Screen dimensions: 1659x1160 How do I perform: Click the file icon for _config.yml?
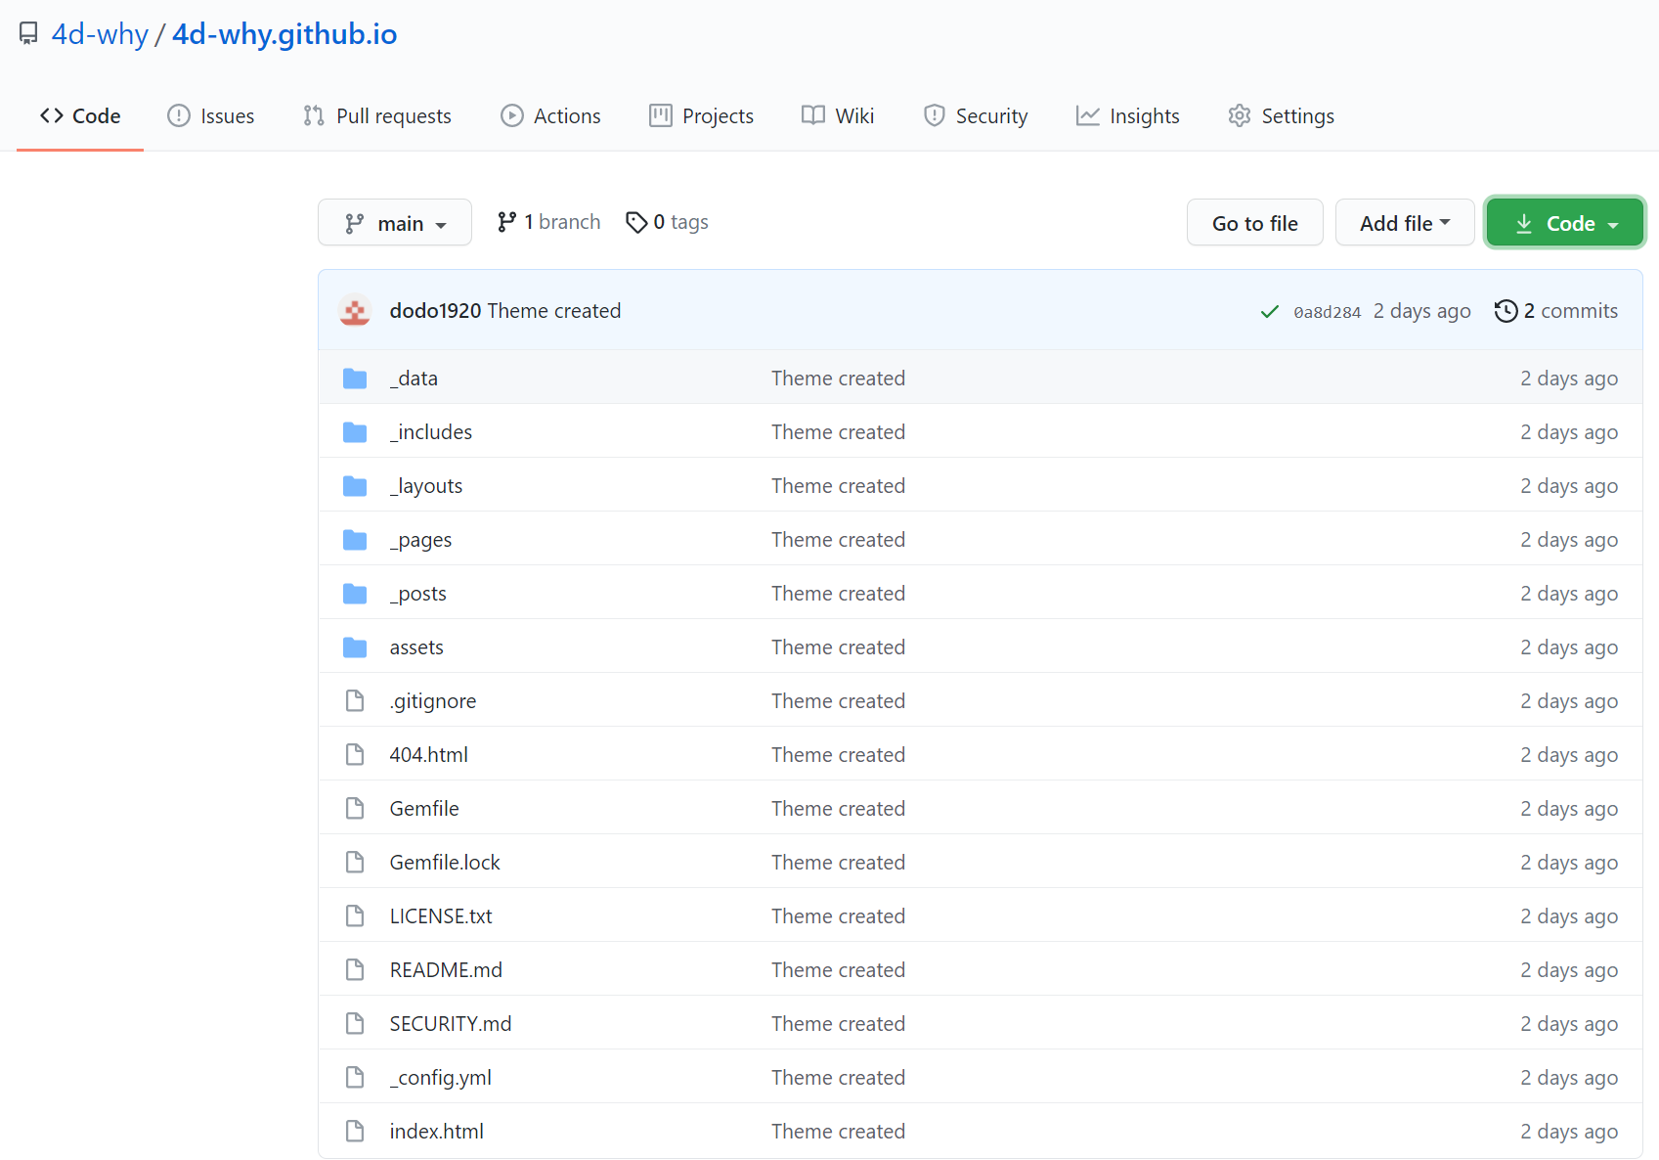coord(355,1078)
